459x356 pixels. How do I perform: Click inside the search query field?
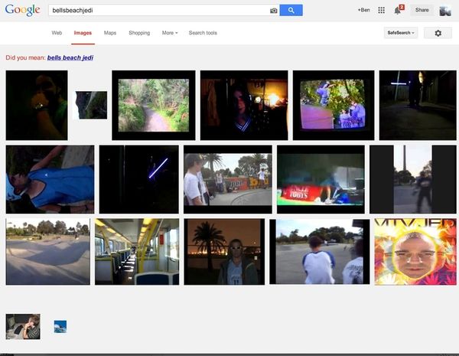coord(158,10)
